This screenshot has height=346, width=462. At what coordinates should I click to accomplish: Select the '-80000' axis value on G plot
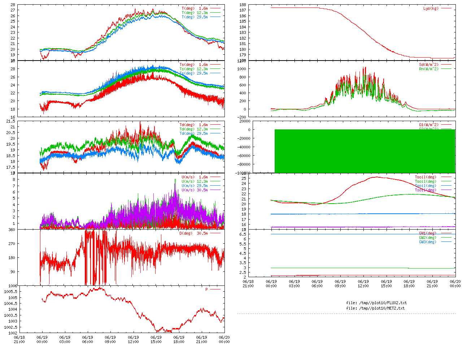tap(244, 164)
